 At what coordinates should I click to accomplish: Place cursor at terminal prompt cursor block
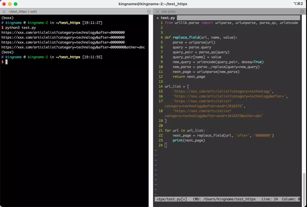click(x=6, y=62)
